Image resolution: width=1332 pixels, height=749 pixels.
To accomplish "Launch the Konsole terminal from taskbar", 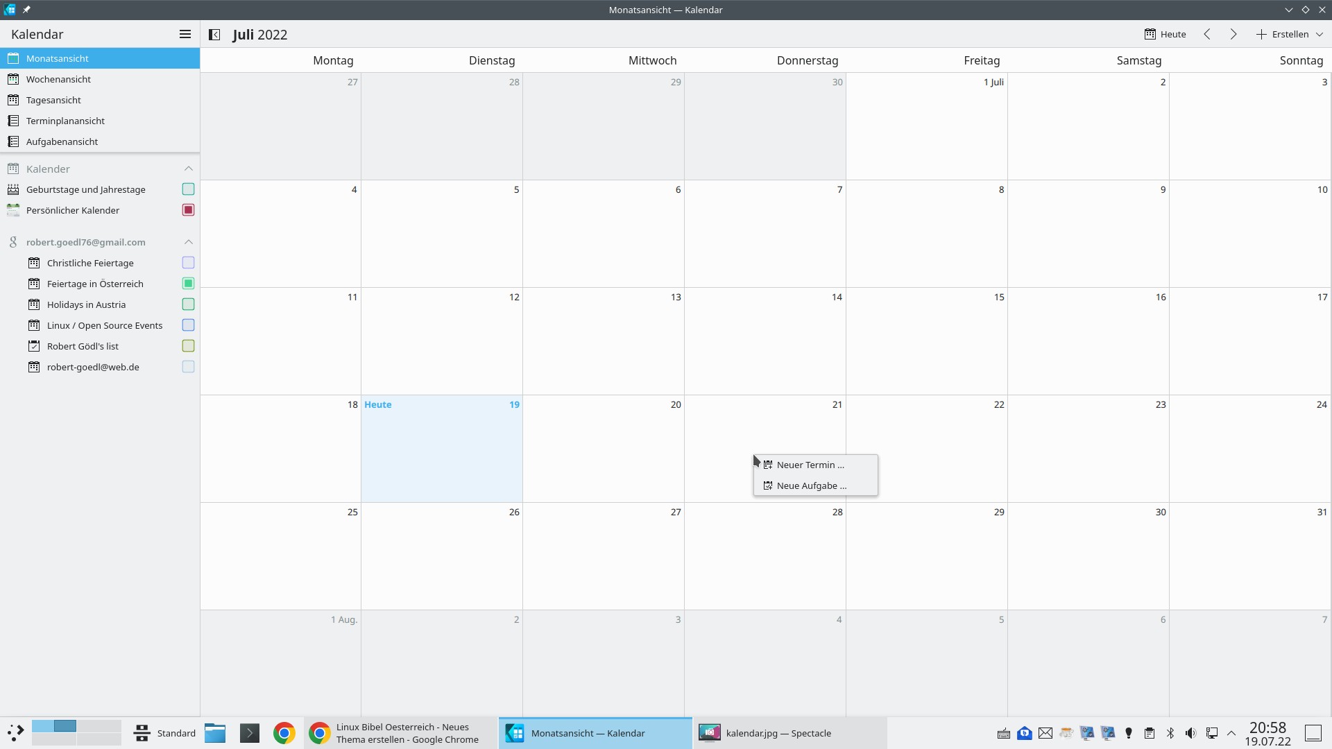I will (250, 733).
